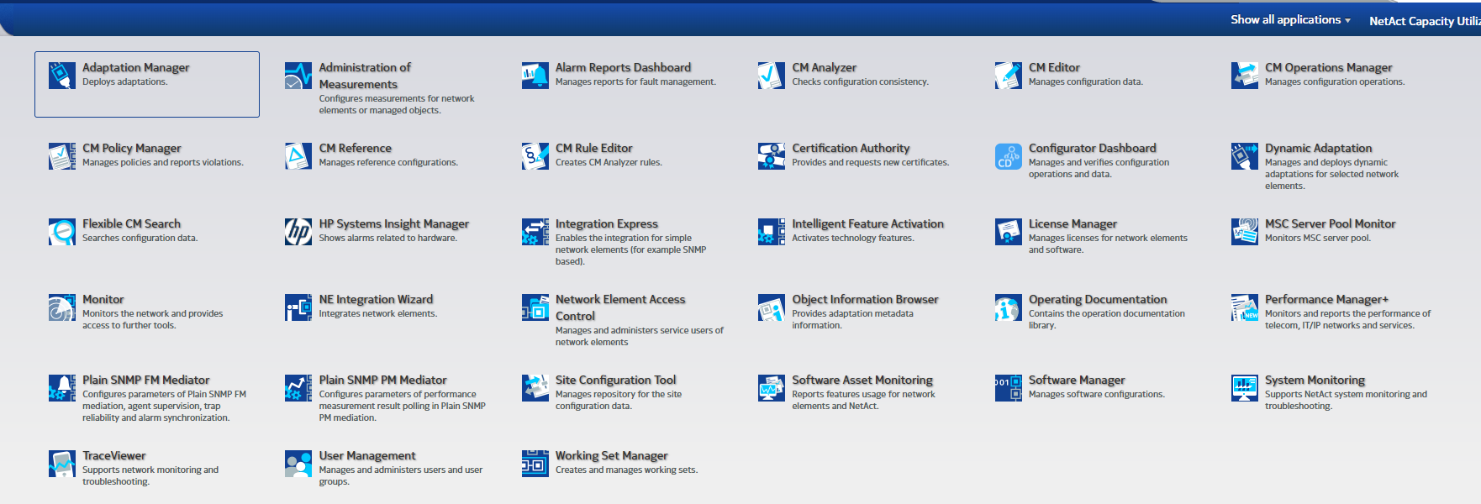Open CM Editor using its icon
This screenshot has height=504, width=1481.
pyautogui.click(x=1009, y=76)
